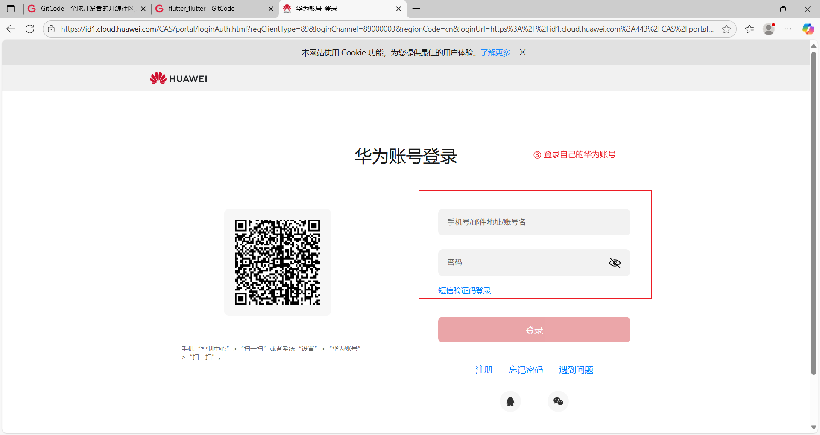
Task: Click the scrollbar down arrow
Action: coord(814,427)
